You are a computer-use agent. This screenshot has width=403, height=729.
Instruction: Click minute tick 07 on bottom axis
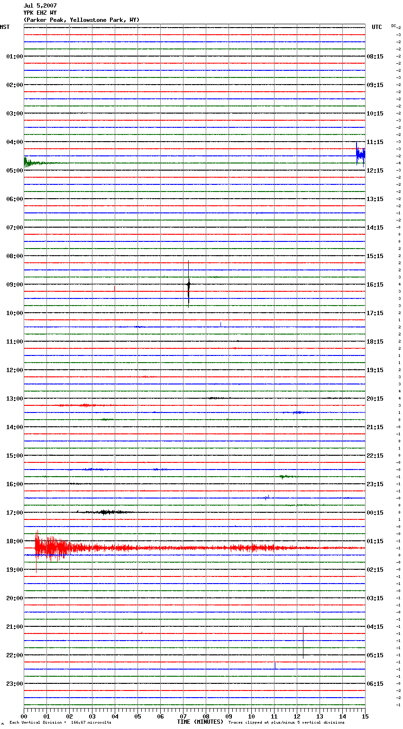(183, 716)
